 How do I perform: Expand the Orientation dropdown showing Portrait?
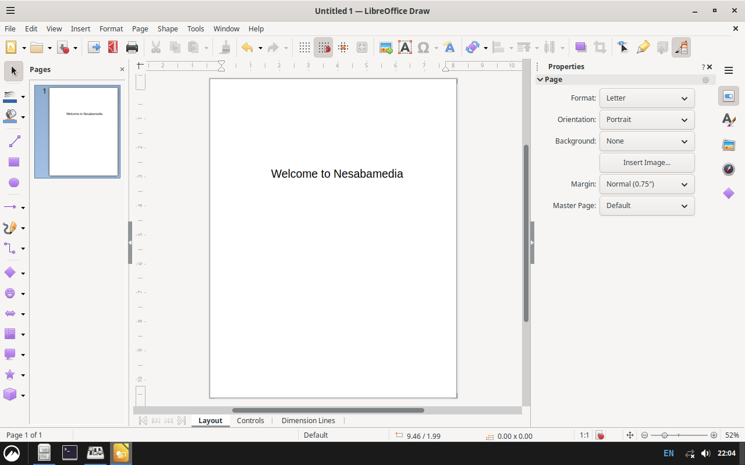pos(647,120)
